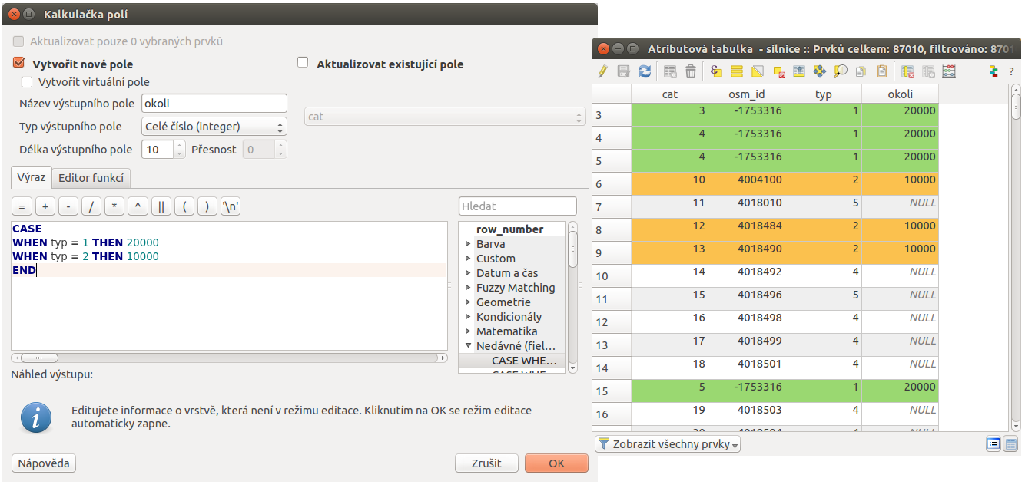
Task: Sort by the okoli column header
Action: point(900,94)
